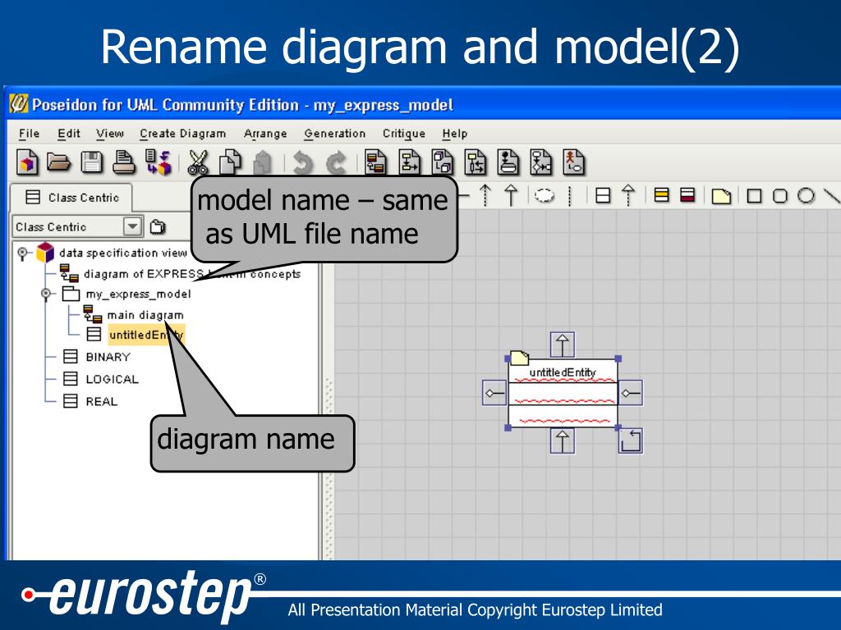Select the yellow note tool
Screen dimensions: 841x630
721,196
